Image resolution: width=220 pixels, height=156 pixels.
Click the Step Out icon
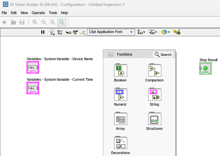(82, 32)
